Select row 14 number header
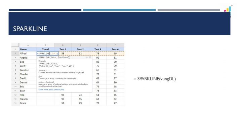 [x=15, y=103]
